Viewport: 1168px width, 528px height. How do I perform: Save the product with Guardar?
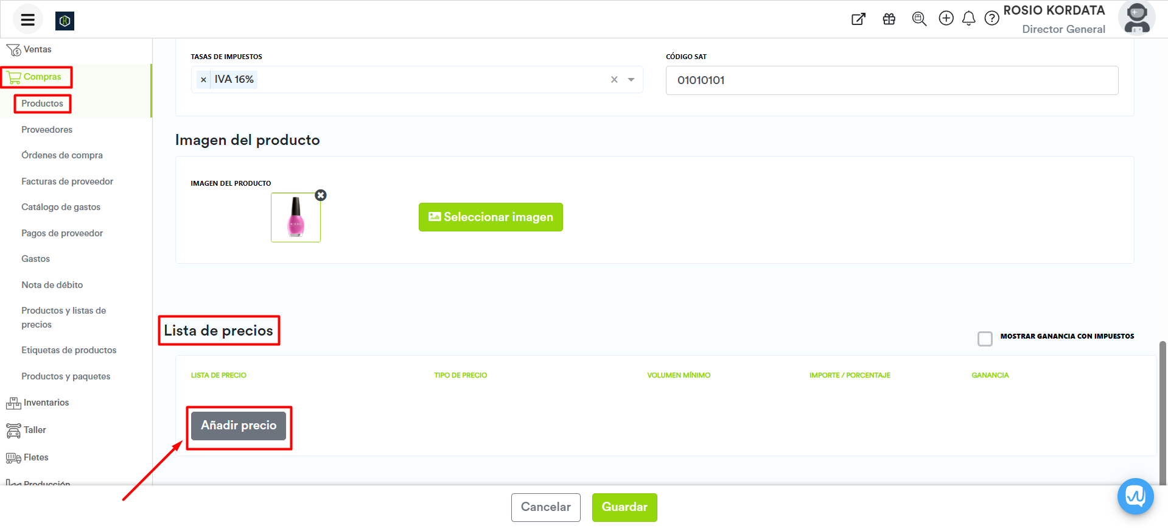point(624,507)
